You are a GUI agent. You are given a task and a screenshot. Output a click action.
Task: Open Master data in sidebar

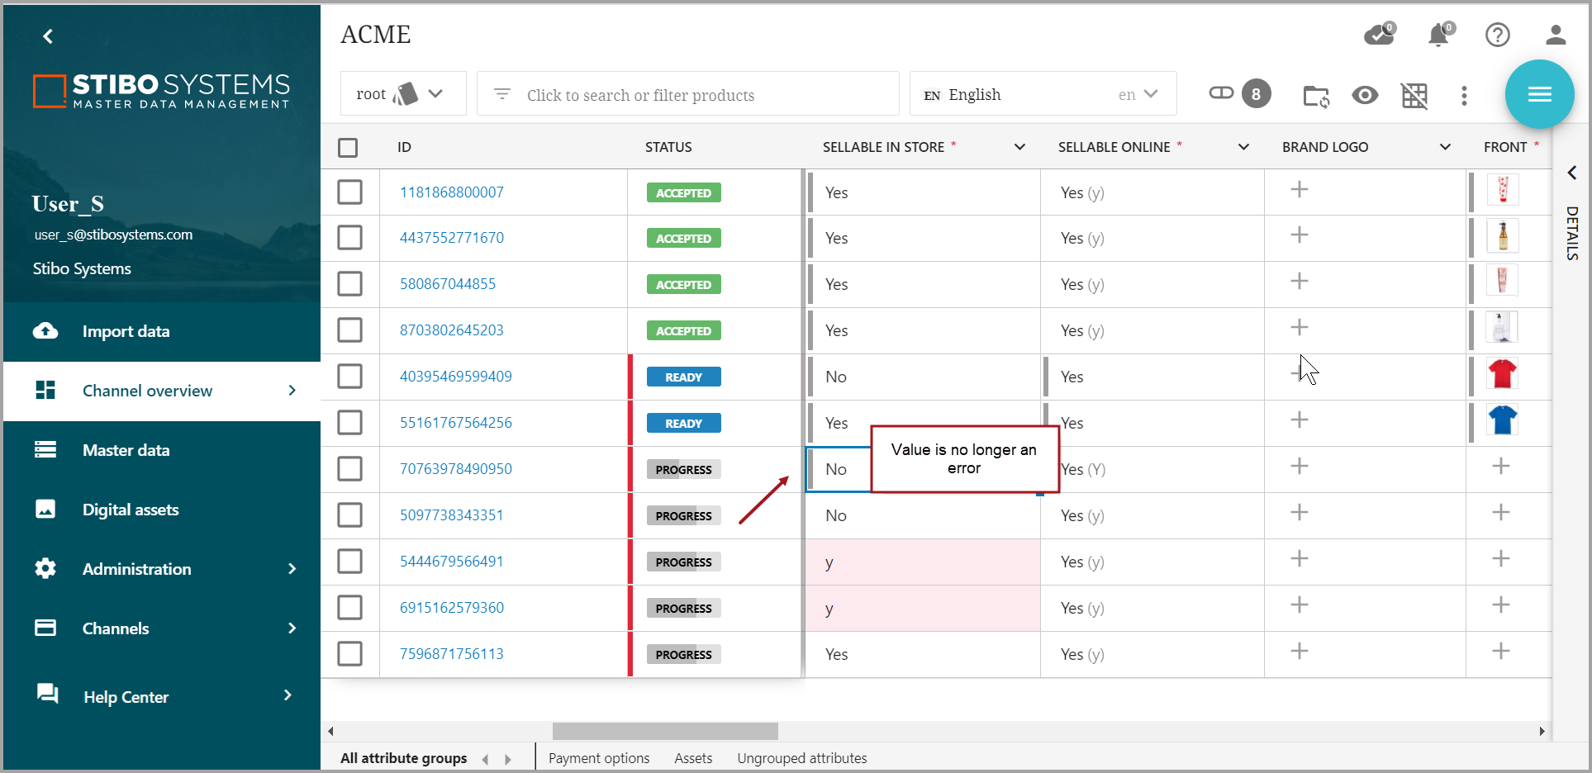pos(126,450)
